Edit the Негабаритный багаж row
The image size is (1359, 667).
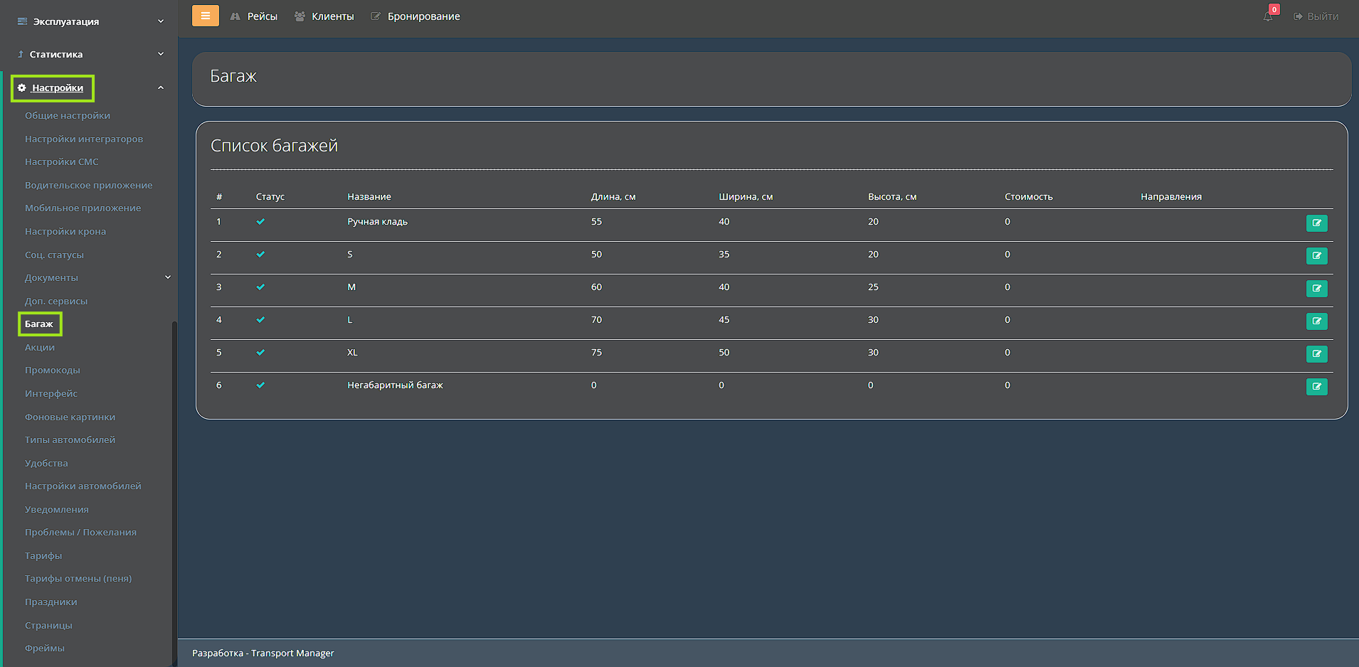click(x=1316, y=387)
